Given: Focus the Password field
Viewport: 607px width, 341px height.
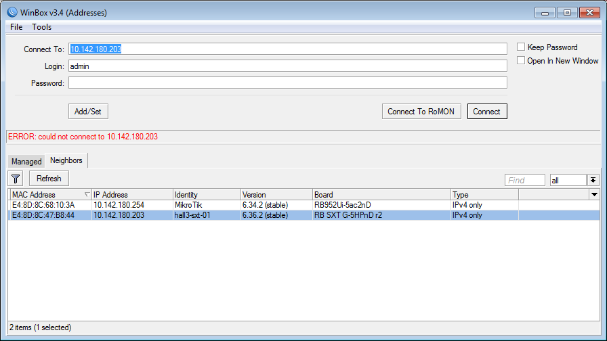Looking at the screenshot, I should [288, 83].
